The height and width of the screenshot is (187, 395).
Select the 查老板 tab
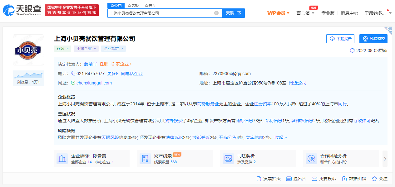coord(133,6)
